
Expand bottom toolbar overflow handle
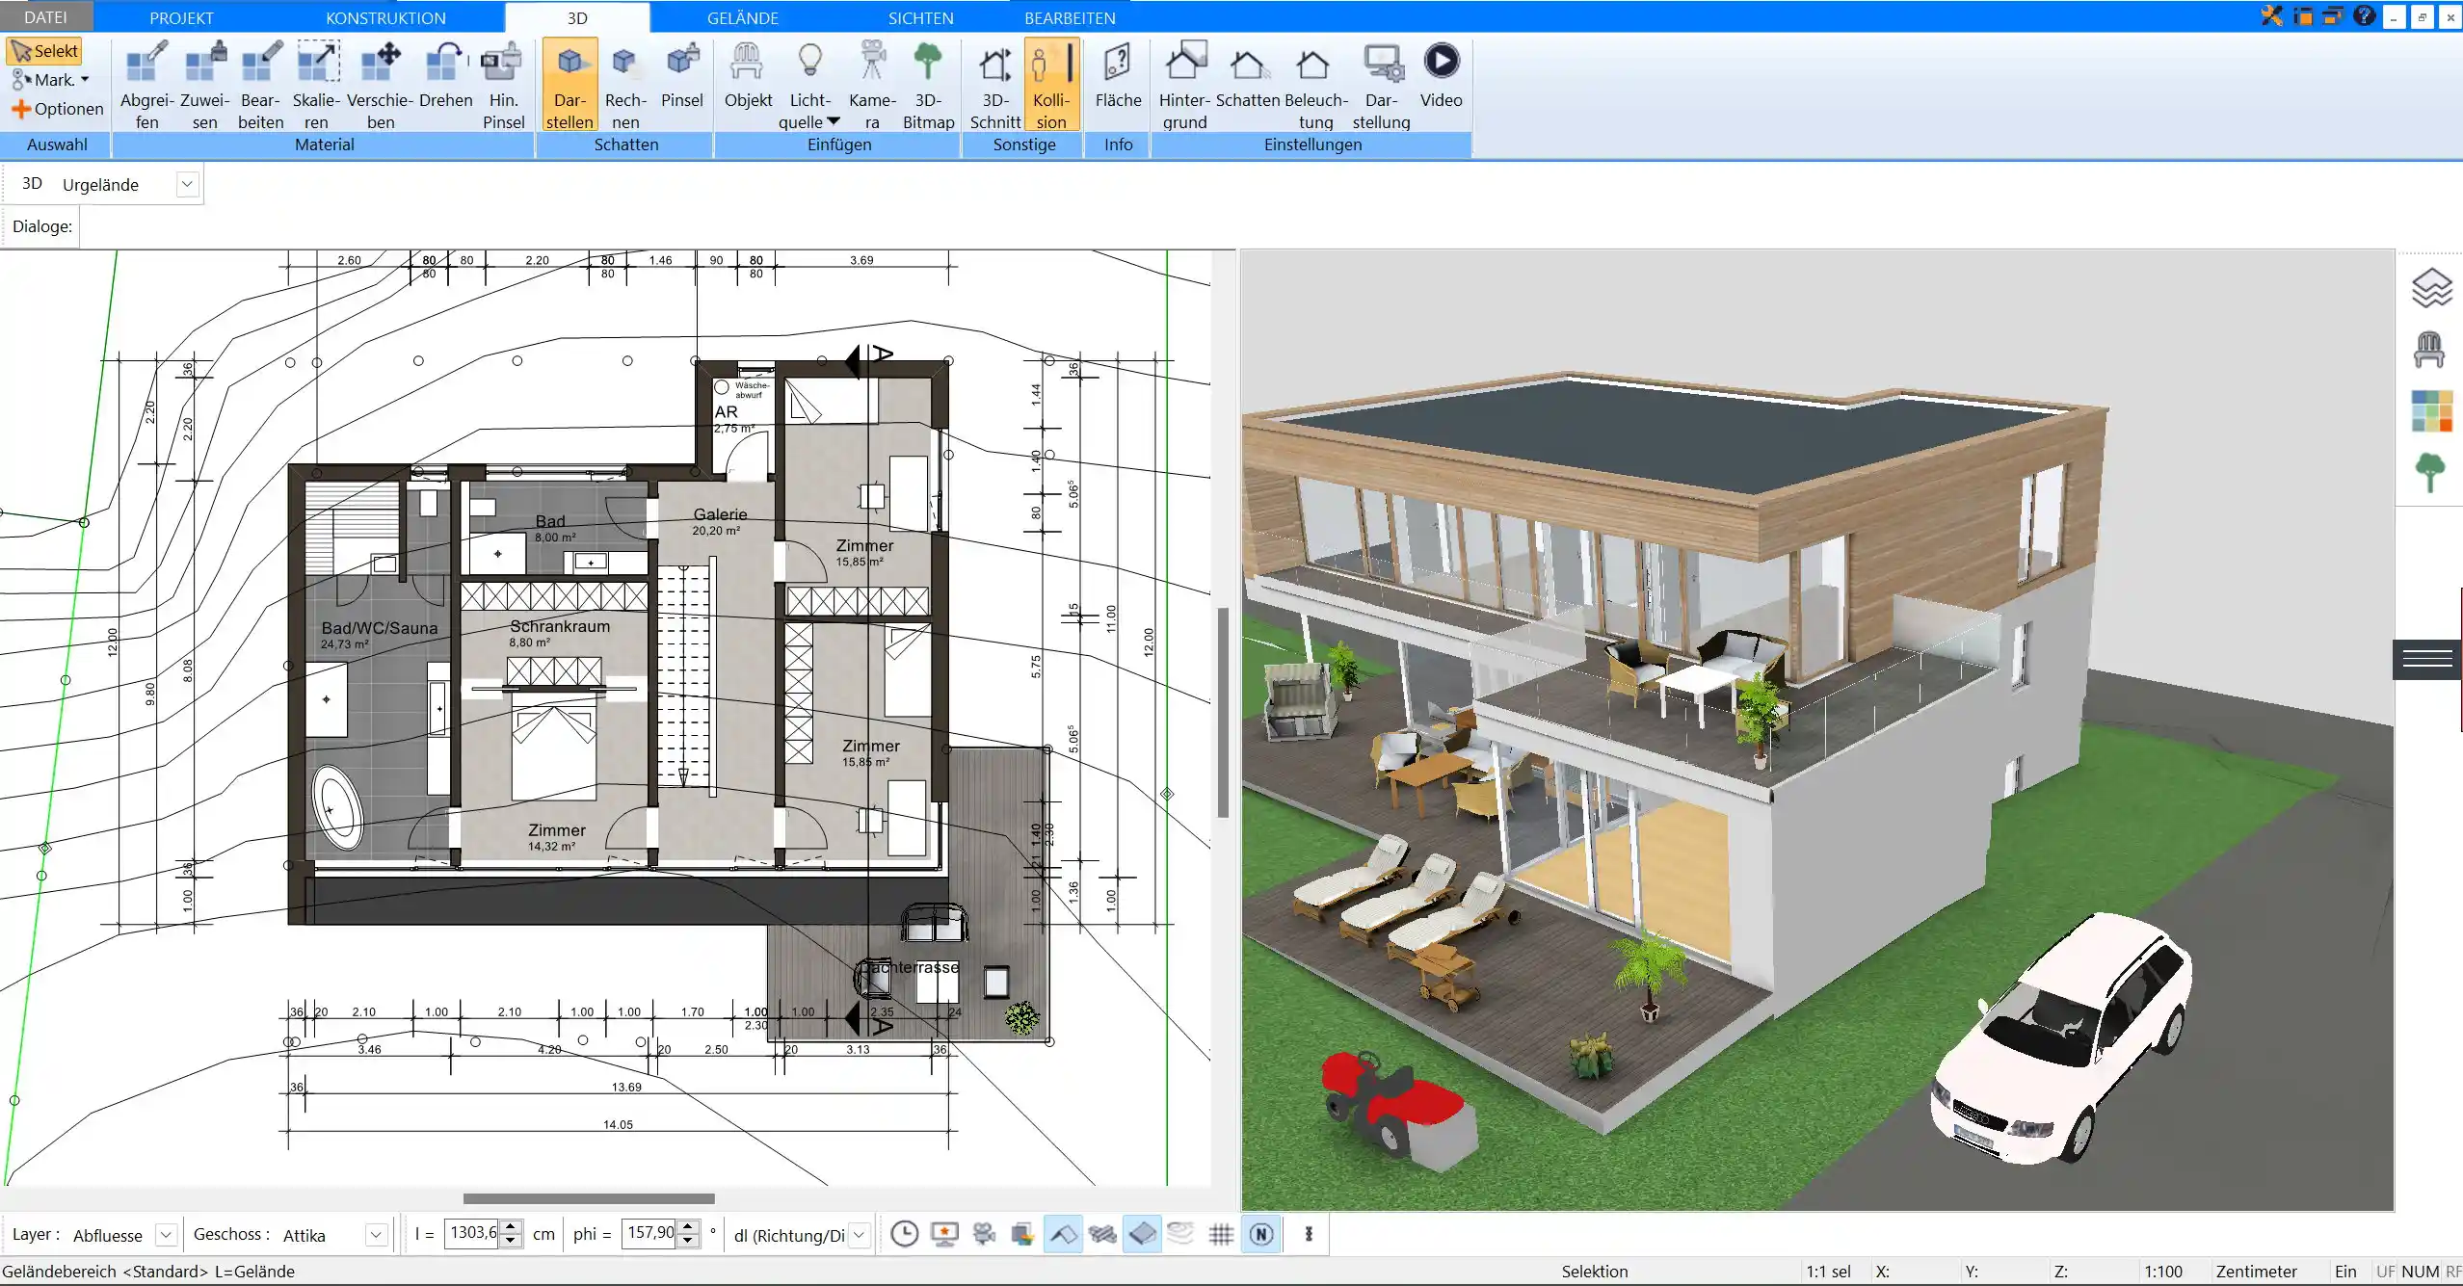pos(1309,1234)
